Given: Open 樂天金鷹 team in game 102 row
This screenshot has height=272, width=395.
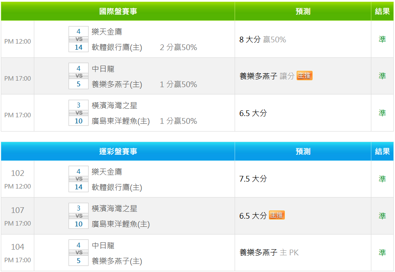Looking at the screenshot, I should click(107, 172).
